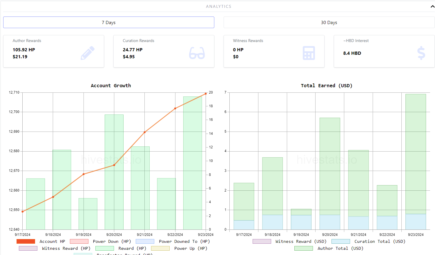Toggle Power Up (HP) legend swatch
This screenshot has height=255, width=435.
coord(160,248)
